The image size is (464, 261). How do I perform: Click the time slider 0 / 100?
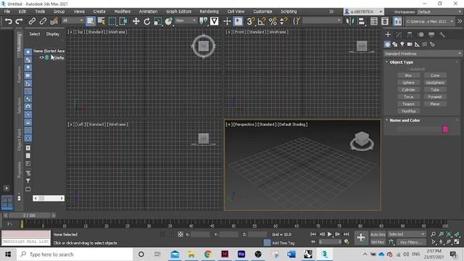pyautogui.click(x=29, y=215)
